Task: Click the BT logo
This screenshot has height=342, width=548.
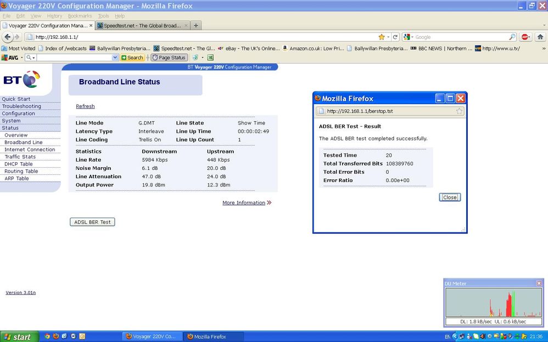Action: (21, 79)
